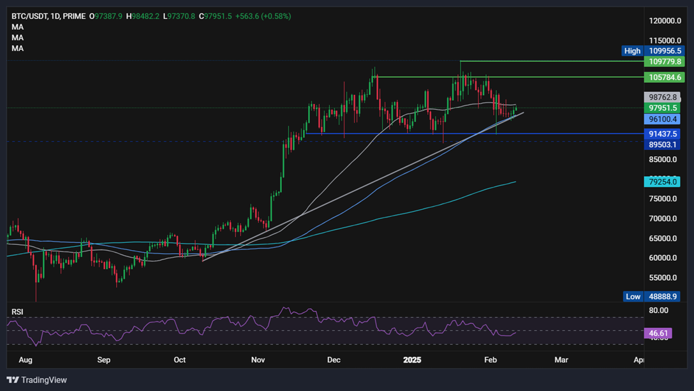The height and width of the screenshot is (391, 694).
Task: Click the RSI value 46.61 label
Action: [658, 333]
